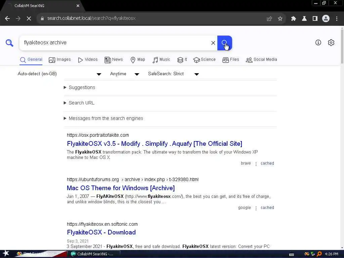Screen dimensions: 344x258
Task: Click the osx.portraitofakite.com result URL
Action: click(98, 135)
